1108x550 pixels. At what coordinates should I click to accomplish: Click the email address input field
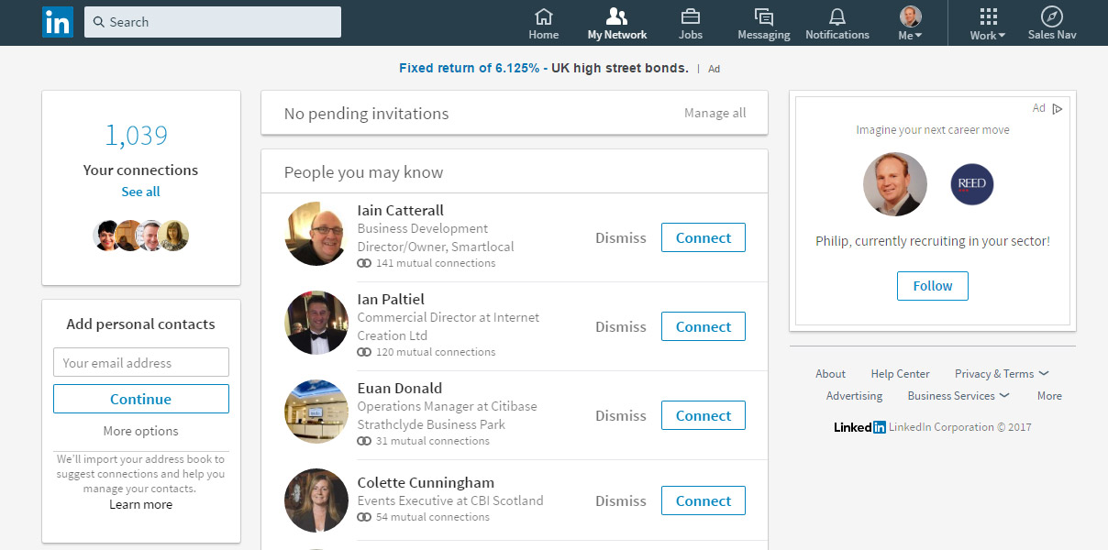[140, 361]
